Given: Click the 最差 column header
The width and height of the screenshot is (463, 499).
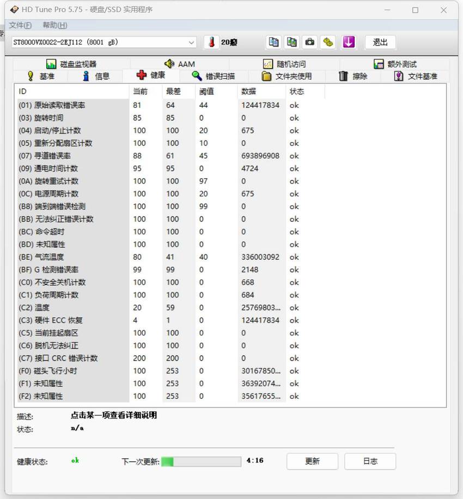Looking at the screenshot, I should 179,92.
